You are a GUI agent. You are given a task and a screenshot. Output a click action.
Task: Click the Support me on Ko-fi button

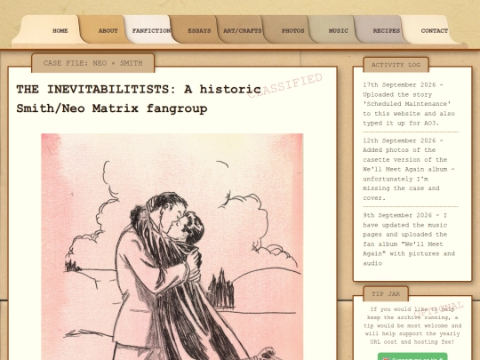click(x=412, y=356)
